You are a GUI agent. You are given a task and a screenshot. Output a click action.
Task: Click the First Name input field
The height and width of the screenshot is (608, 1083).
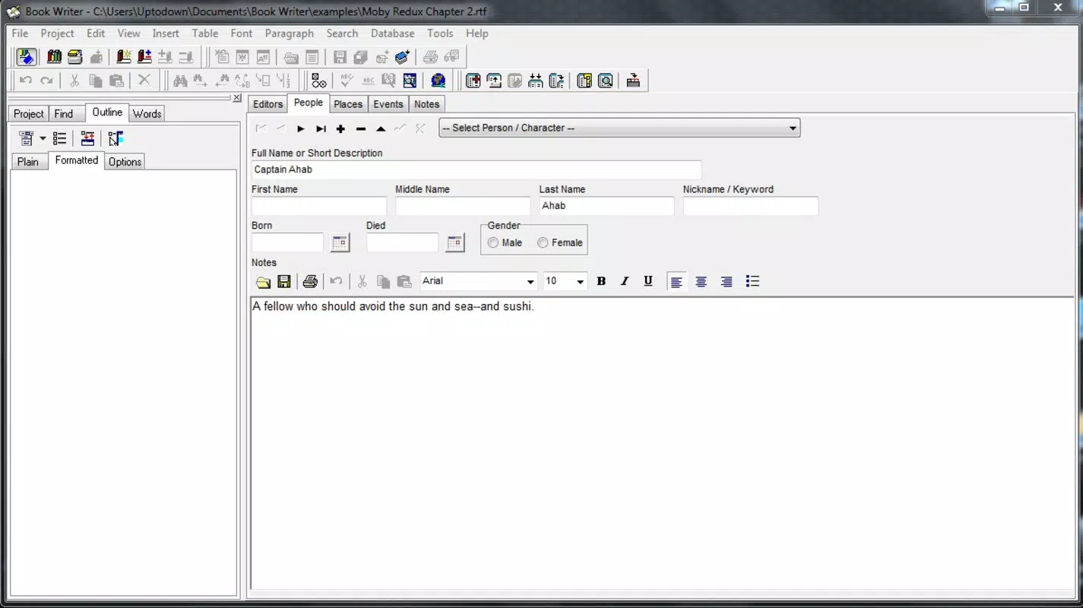pos(319,206)
